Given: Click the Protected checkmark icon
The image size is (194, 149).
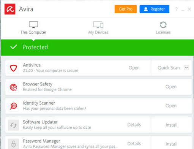Looking at the screenshot, I should [14, 47].
